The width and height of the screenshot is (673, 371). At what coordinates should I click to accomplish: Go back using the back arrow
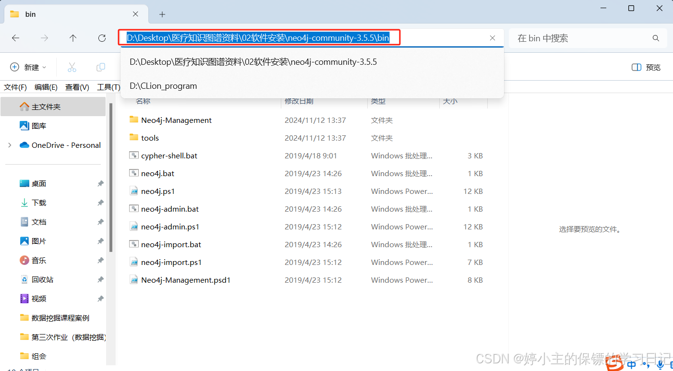pos(16,38)
